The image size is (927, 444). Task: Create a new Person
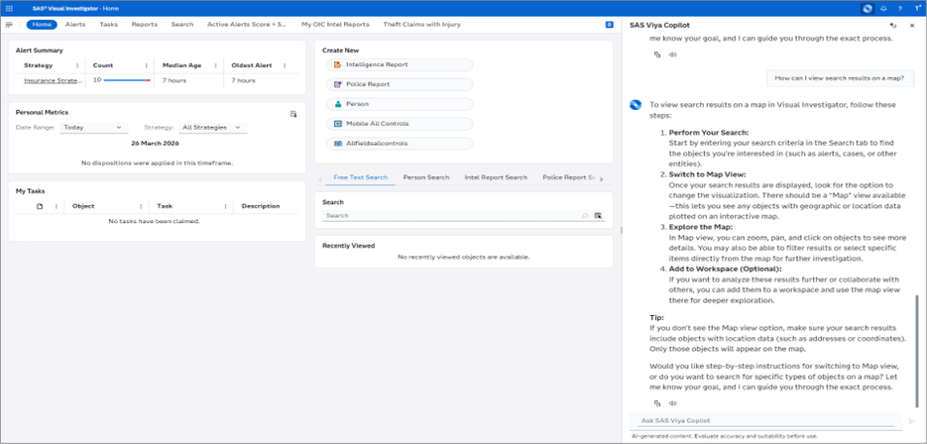click(x=400, y=104)
